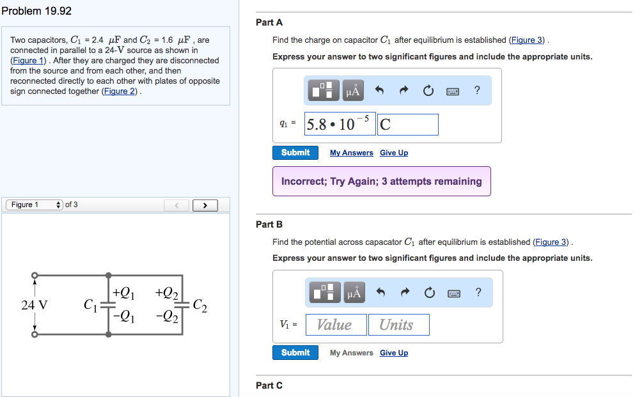This screenshot has height=397, width=635.
Task: Submit the Part A answer
Action: pos(295,153)
